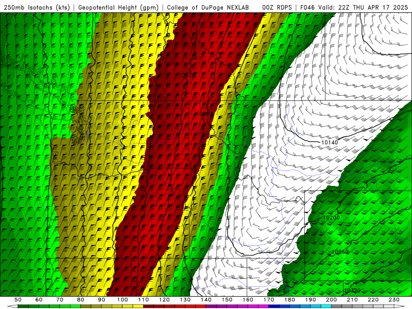Click the 140 value on color scale
The image size is (412, 309).
tap(206, 300)
